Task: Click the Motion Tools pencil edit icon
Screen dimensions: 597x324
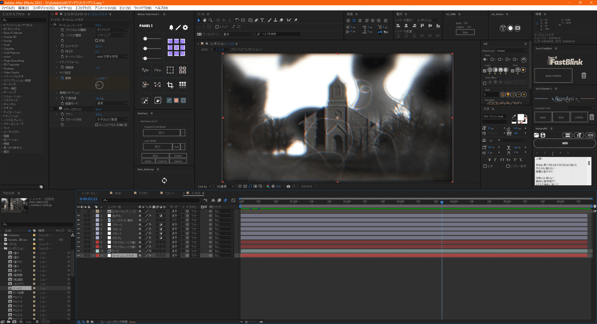Action: pos(179,27)
